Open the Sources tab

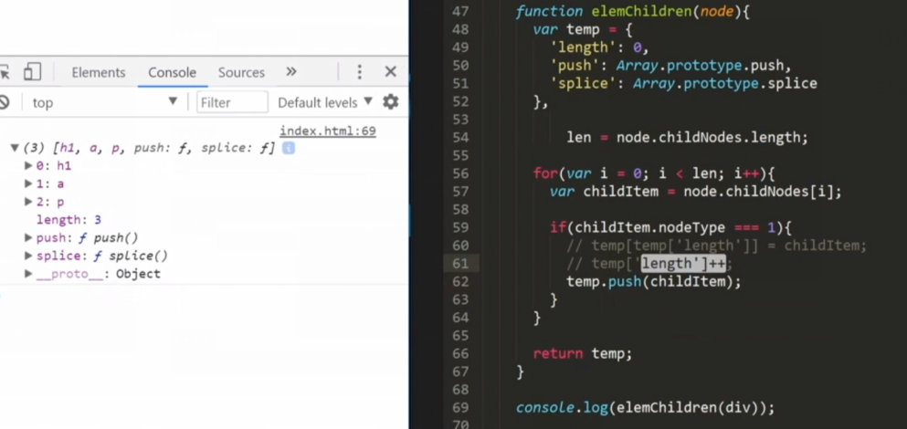pyautogui.click(x=241, y=72)
